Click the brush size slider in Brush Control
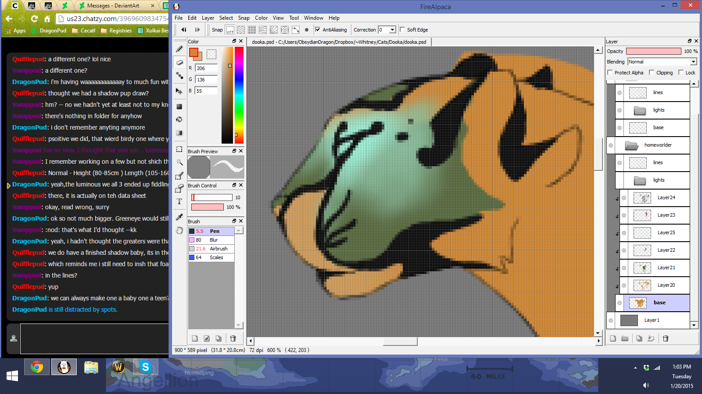This screenshot has width=702, height=394. pyautogui.click(x=212, y=197)
